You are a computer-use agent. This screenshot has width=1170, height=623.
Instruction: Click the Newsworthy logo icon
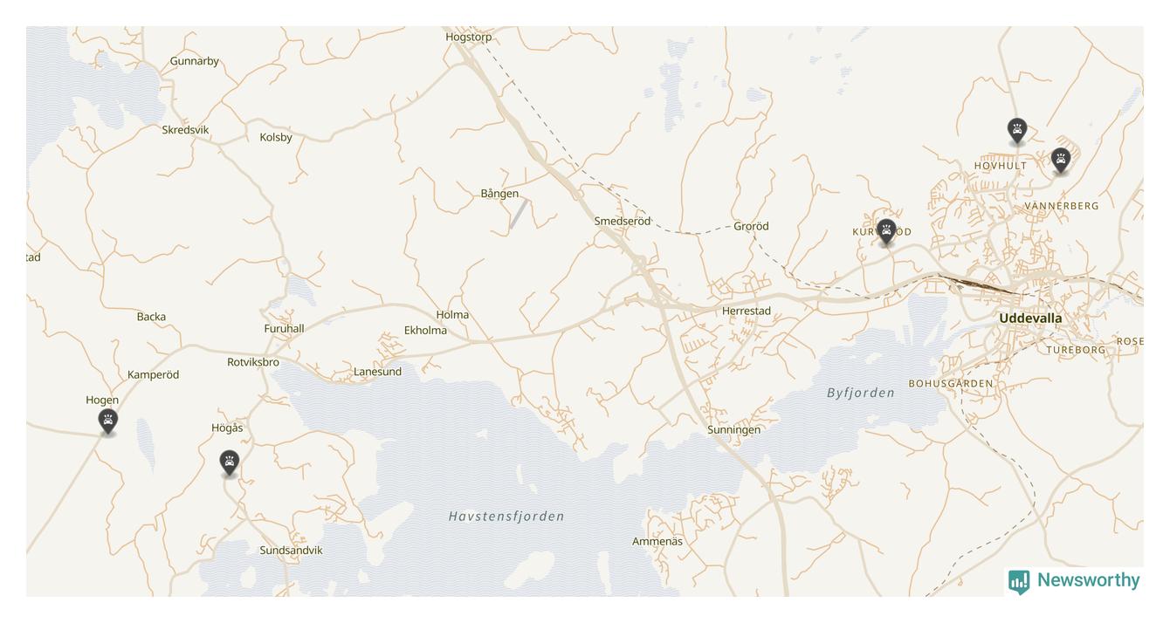pyautogui.click(x=1019, y=581)
